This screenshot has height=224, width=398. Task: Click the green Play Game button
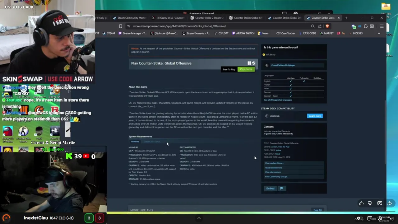pyautogui.click(x=246, y=69)
